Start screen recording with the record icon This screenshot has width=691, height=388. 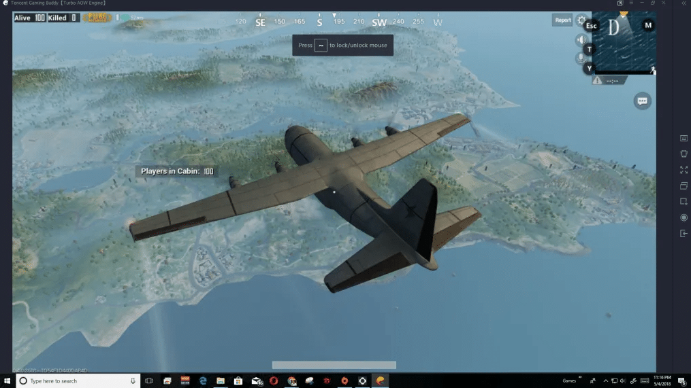coord(684,217)
